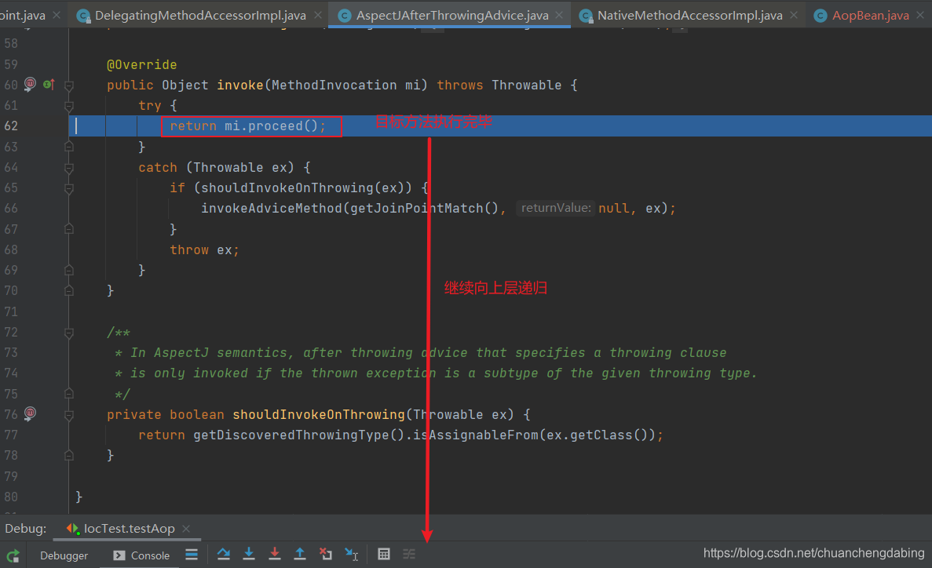
Task: Collapse the invoke method at line 60
Action: [69, 86]
